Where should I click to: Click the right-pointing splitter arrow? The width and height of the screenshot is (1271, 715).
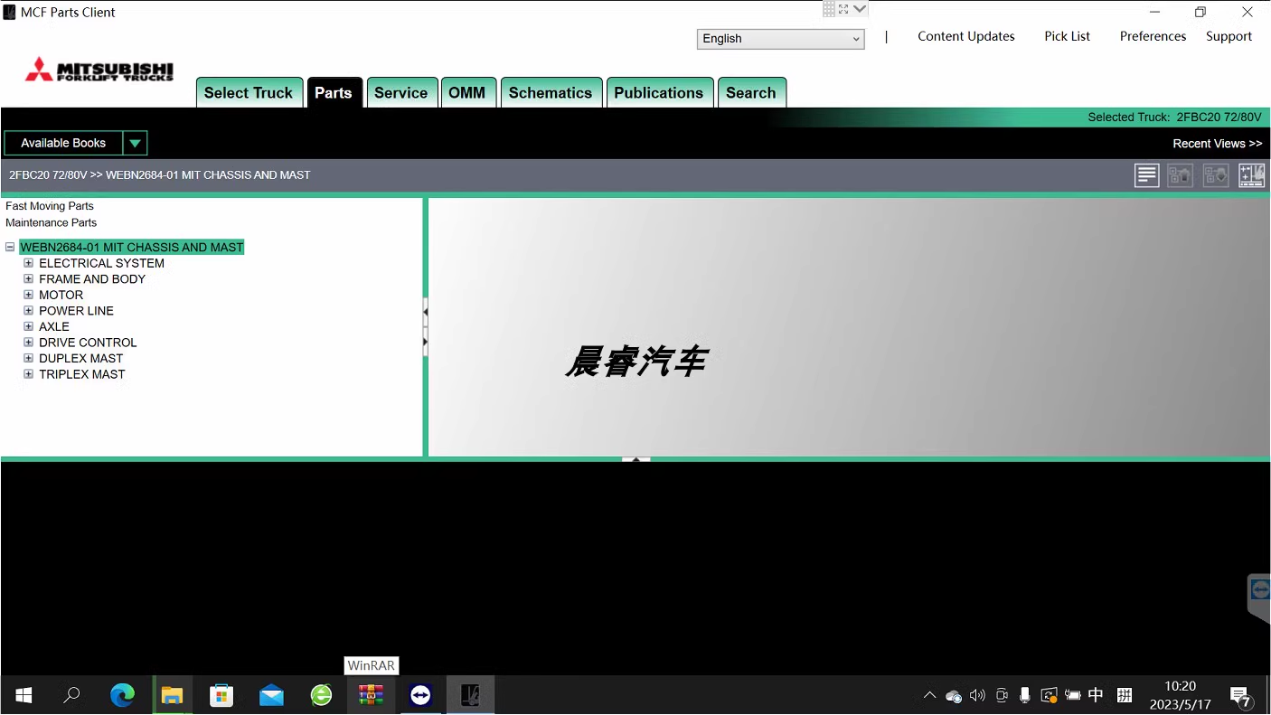point(425,343)
